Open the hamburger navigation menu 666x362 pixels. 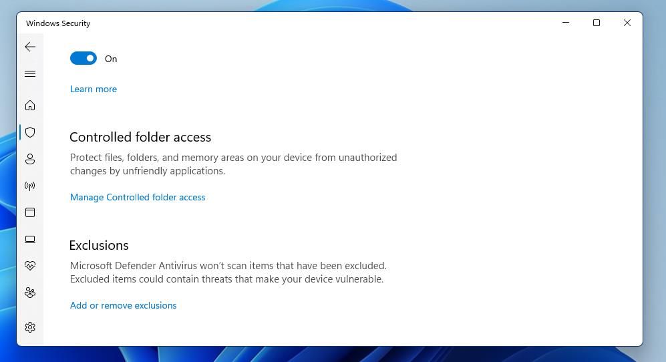[30, 74]
